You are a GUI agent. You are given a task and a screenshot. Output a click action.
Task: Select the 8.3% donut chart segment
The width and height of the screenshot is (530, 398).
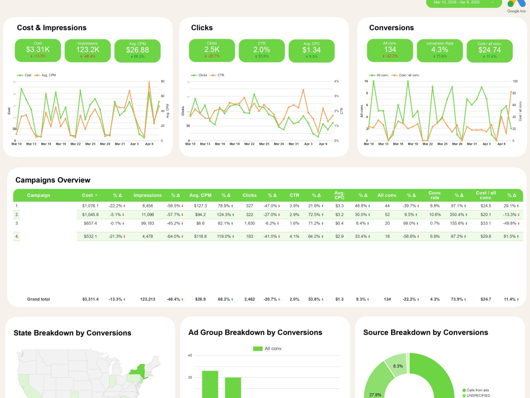397,365
